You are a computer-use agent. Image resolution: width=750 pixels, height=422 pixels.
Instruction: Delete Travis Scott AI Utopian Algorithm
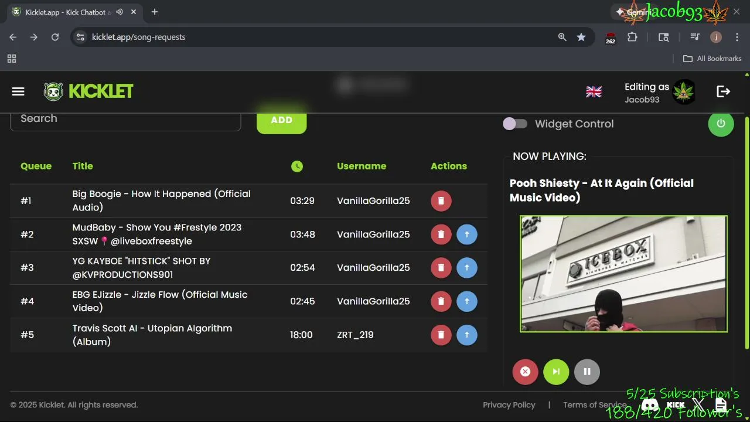[441, 335]
